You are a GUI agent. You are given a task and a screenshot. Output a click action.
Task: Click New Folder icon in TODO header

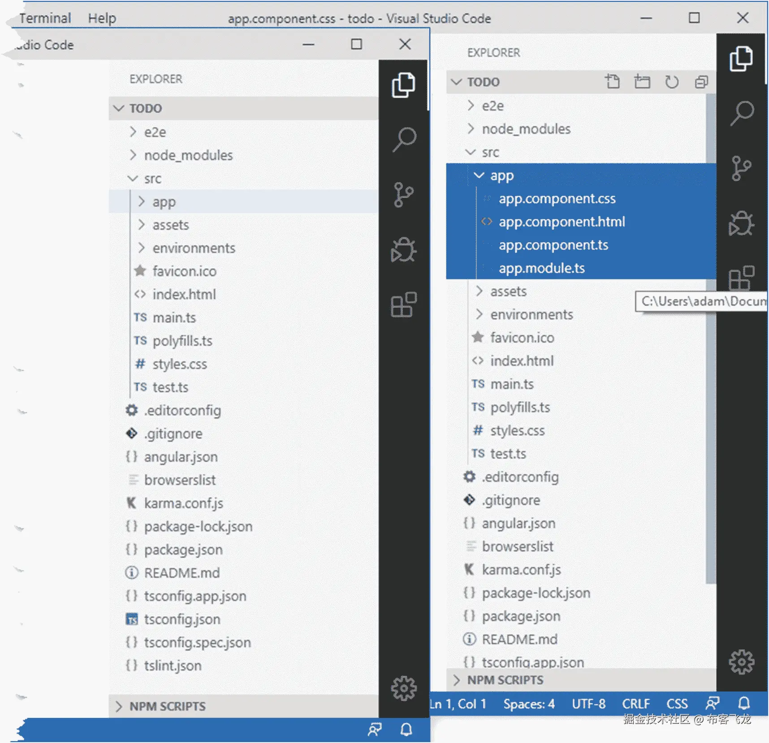642,82
